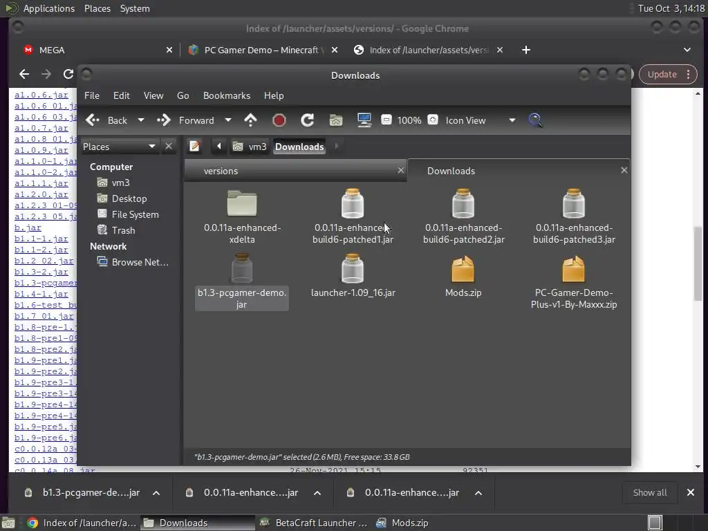Select 0.0.11a-enhanced-build6-patched3.jar file

pyautogui.click(x=574, y=217)
